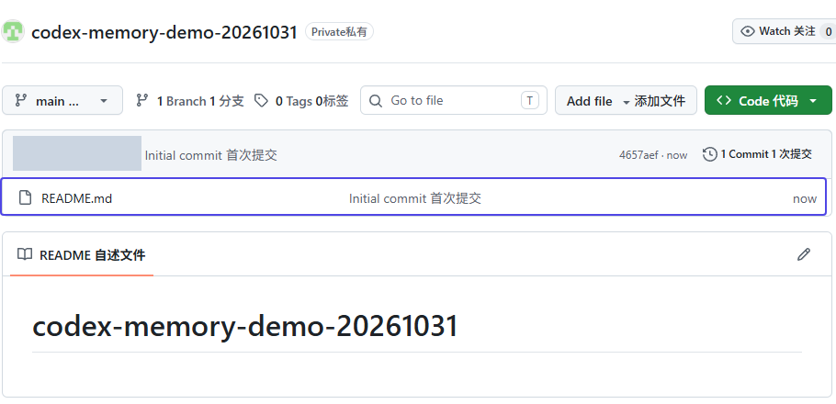Open commit hash 4657aef
This screenshot has width=836, height=404.
(638, 155)
